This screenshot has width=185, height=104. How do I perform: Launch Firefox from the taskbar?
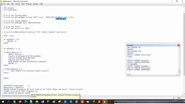(20, 102)
